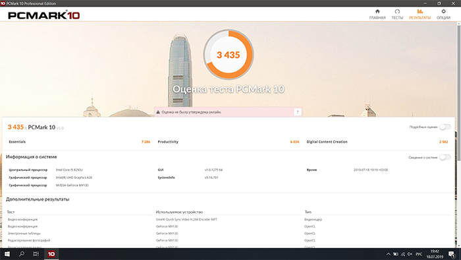The width and height of the screenshot is (461, 260).
Task: Switch to the Тесты tab
Action: tap(397, 14)
